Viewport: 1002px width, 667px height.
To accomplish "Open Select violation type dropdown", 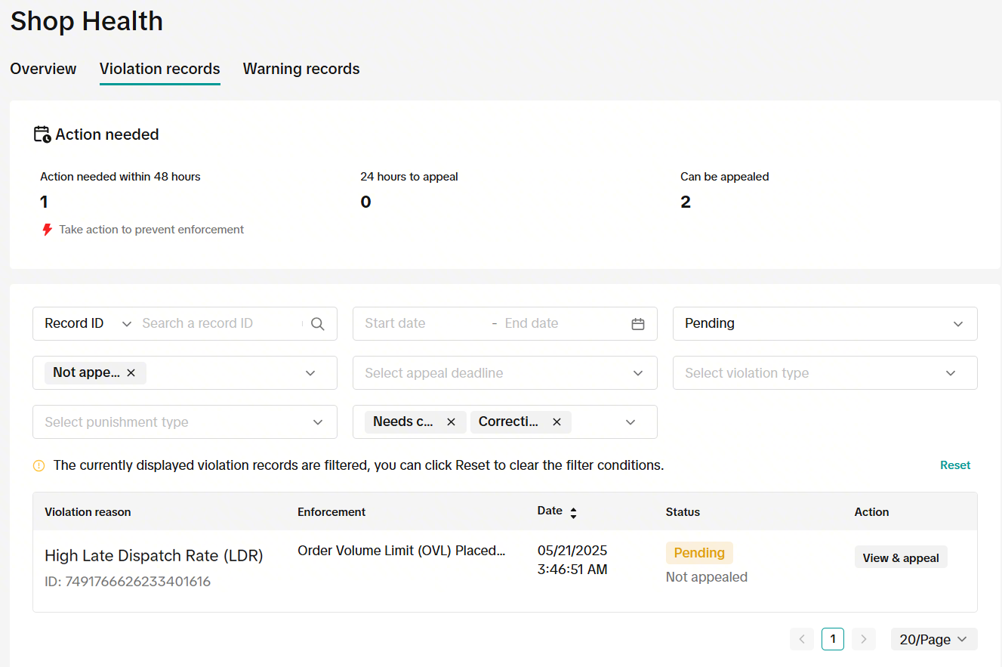I will (x=825, y=373).
